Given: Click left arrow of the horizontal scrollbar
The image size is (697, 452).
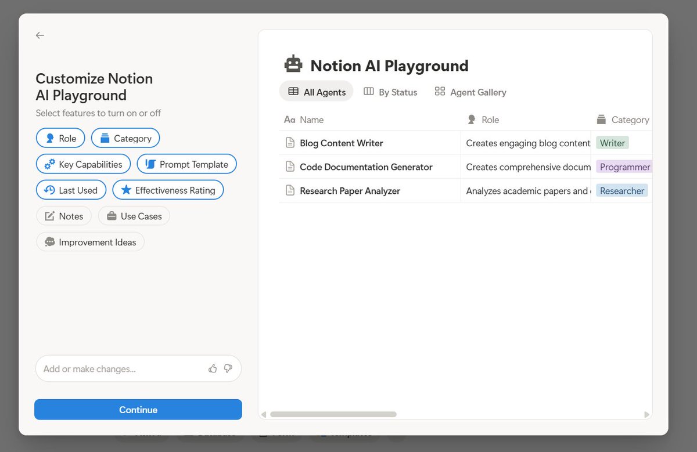Looking at the screenshot, I should click(263, 415).
